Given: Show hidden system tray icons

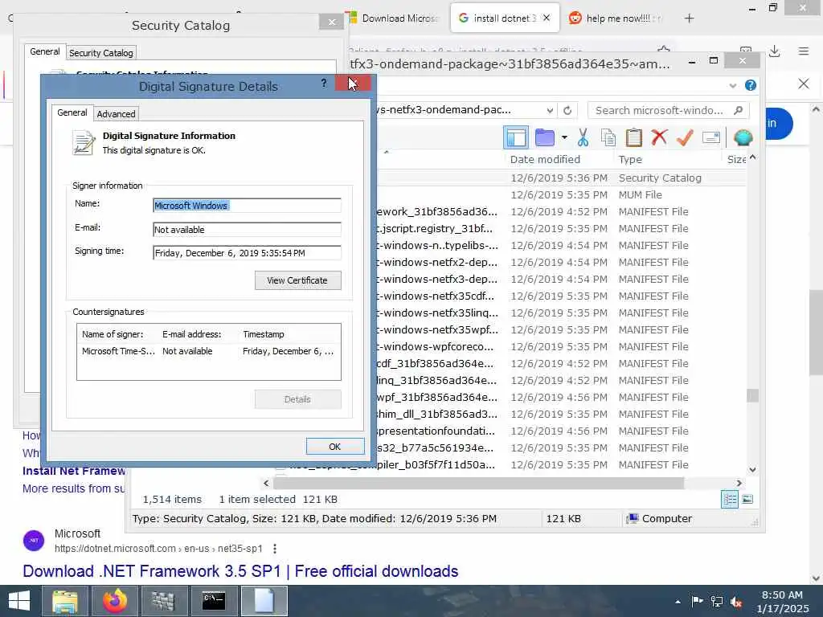Looking at the screenshot, I should [x=678, y=602].
